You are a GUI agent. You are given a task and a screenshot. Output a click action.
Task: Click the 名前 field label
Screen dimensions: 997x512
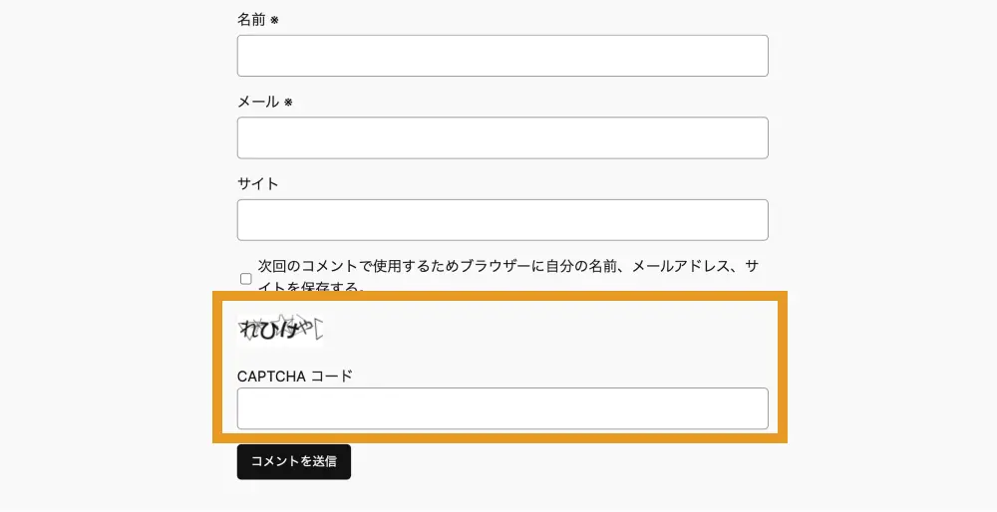tap(251, 19)
